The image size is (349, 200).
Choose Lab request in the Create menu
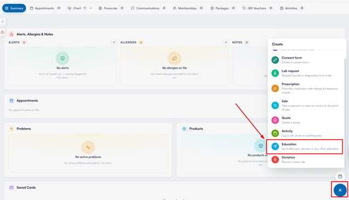pyautogui.click(x=306, y=73)
